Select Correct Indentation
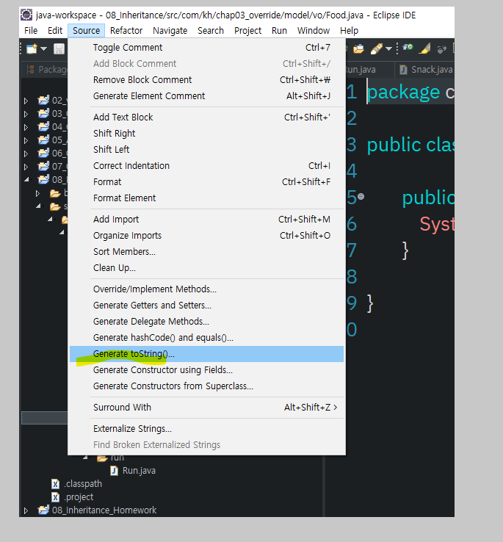This screenshot has width=503, height=542. tap(206, 165)
